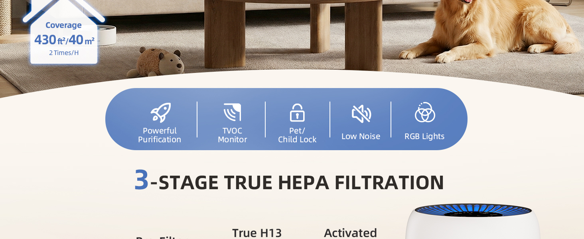
Task: Click the RGB Lights label
Action: click(424, 136)
